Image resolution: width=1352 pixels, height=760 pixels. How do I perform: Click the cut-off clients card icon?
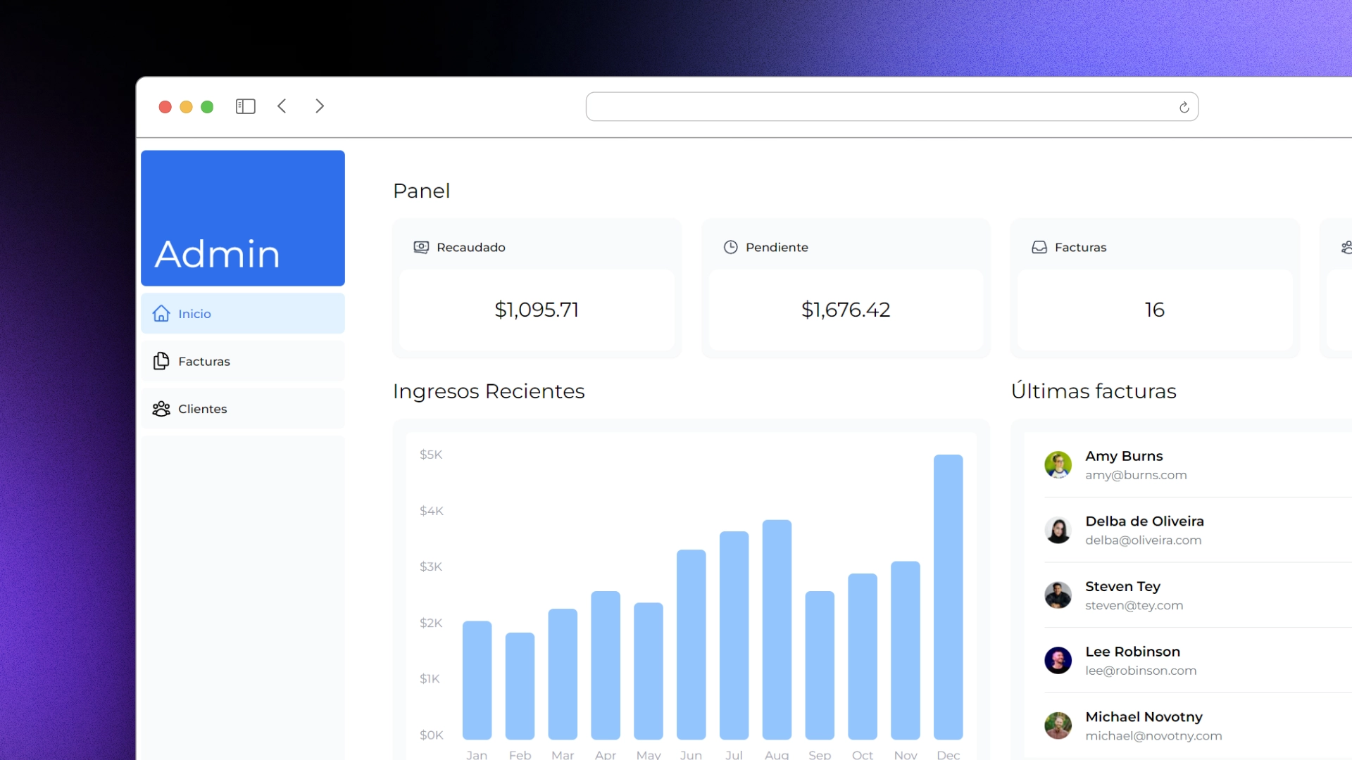pyautogui.click(x=1346, y=247)
